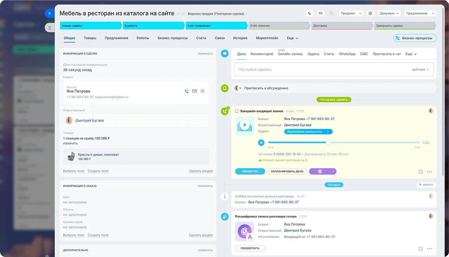The height and width of the screenshot is (257, 449).
Task: Close the deal panel with X button
Action: [49, 13]
